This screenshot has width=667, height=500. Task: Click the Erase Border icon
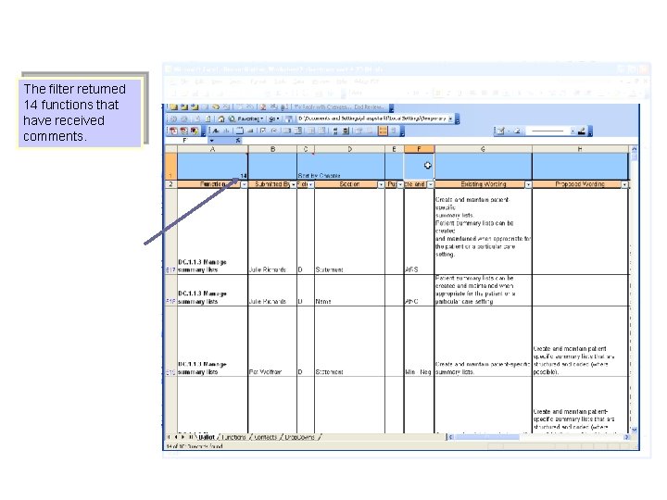[517, 131]
